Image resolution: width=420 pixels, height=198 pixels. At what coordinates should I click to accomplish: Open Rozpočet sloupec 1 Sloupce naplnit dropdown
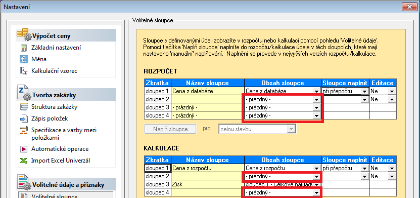point(364,92)
